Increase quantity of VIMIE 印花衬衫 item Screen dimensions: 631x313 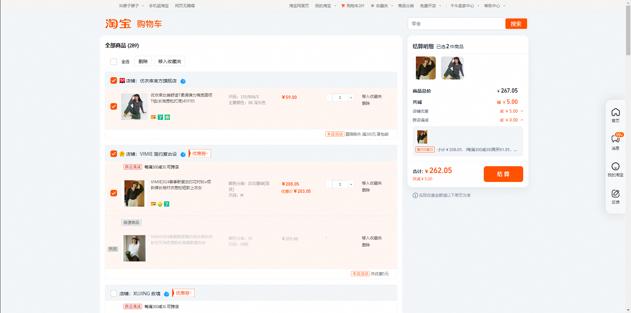click(x=351, y=184)
